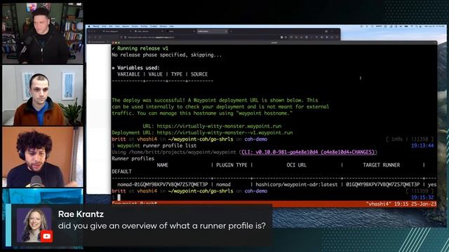Screen dimensions: 449x252
Task: Open the Deployment URL ending in --v1.waypoint.run
Action: point(224,132)
